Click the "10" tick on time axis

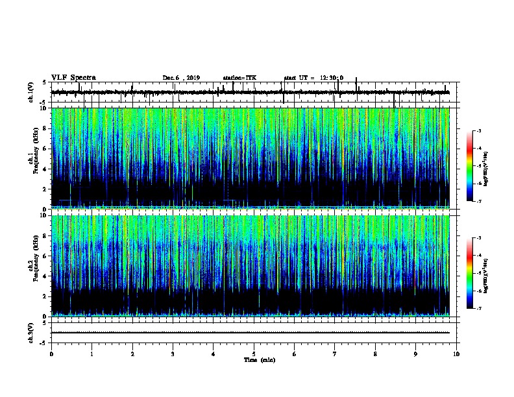tap(456, 354)
